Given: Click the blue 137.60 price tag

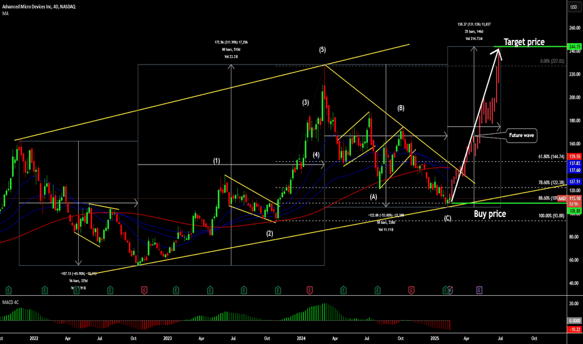Looking at the screenshot, I should [575, 170].
